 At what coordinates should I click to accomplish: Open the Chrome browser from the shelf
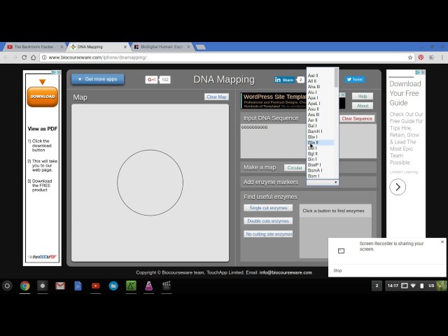click(x=25, y=286)
